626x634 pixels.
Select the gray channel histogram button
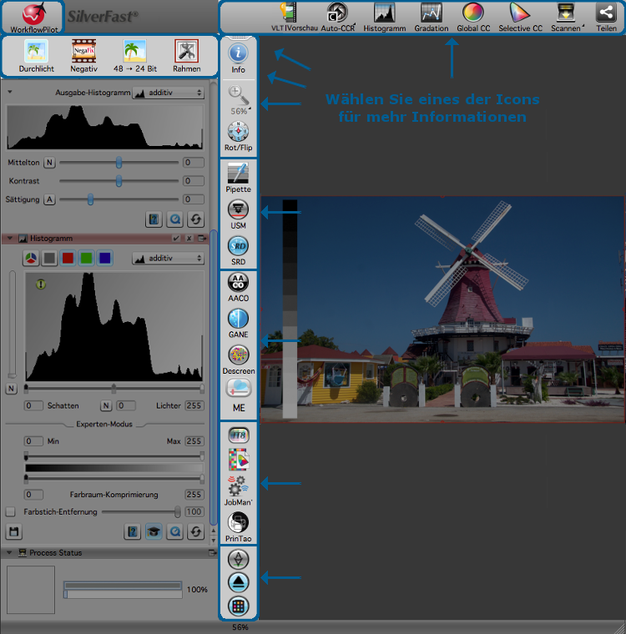(49, 258)
